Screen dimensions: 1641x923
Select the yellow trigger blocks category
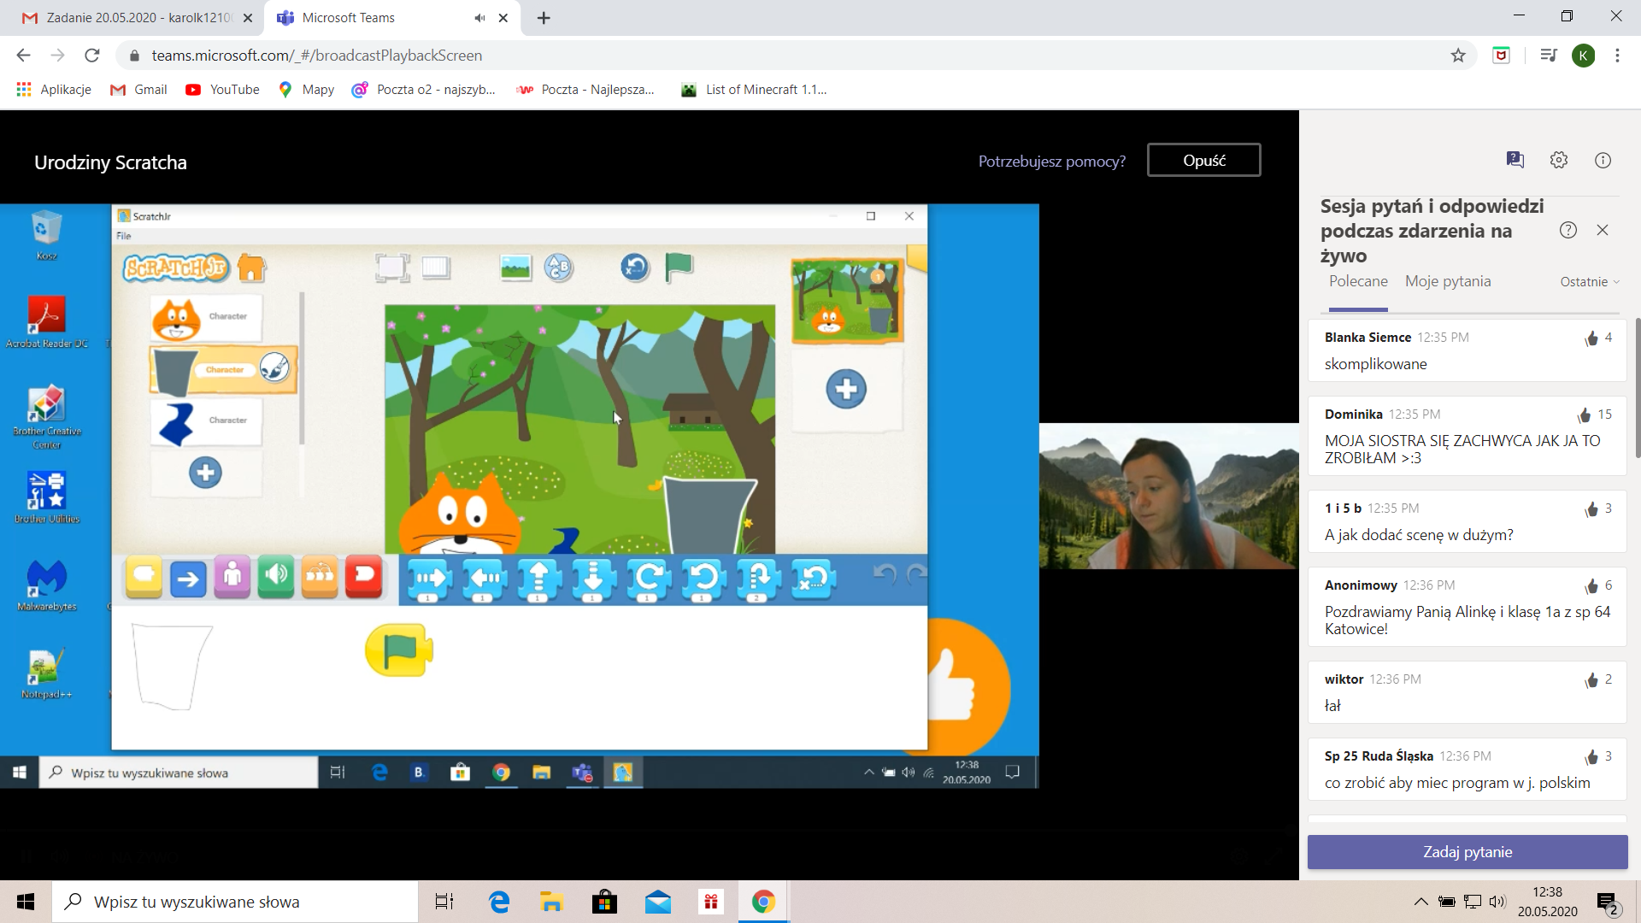pos(144,577)
